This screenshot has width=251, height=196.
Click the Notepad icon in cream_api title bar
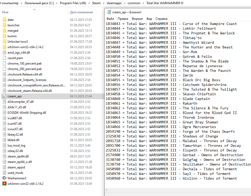(109, 12)
